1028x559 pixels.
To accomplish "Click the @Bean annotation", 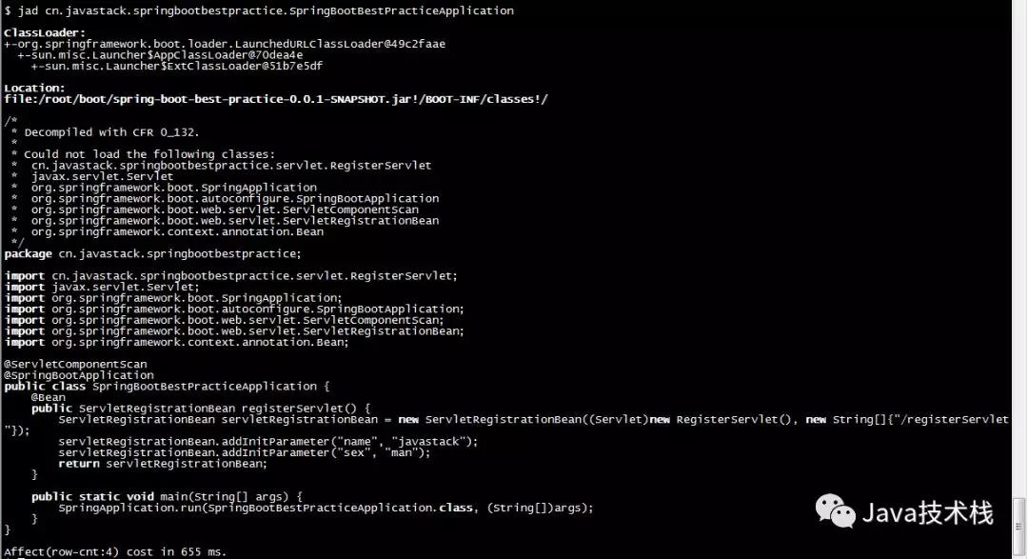I will pos(49,398).
